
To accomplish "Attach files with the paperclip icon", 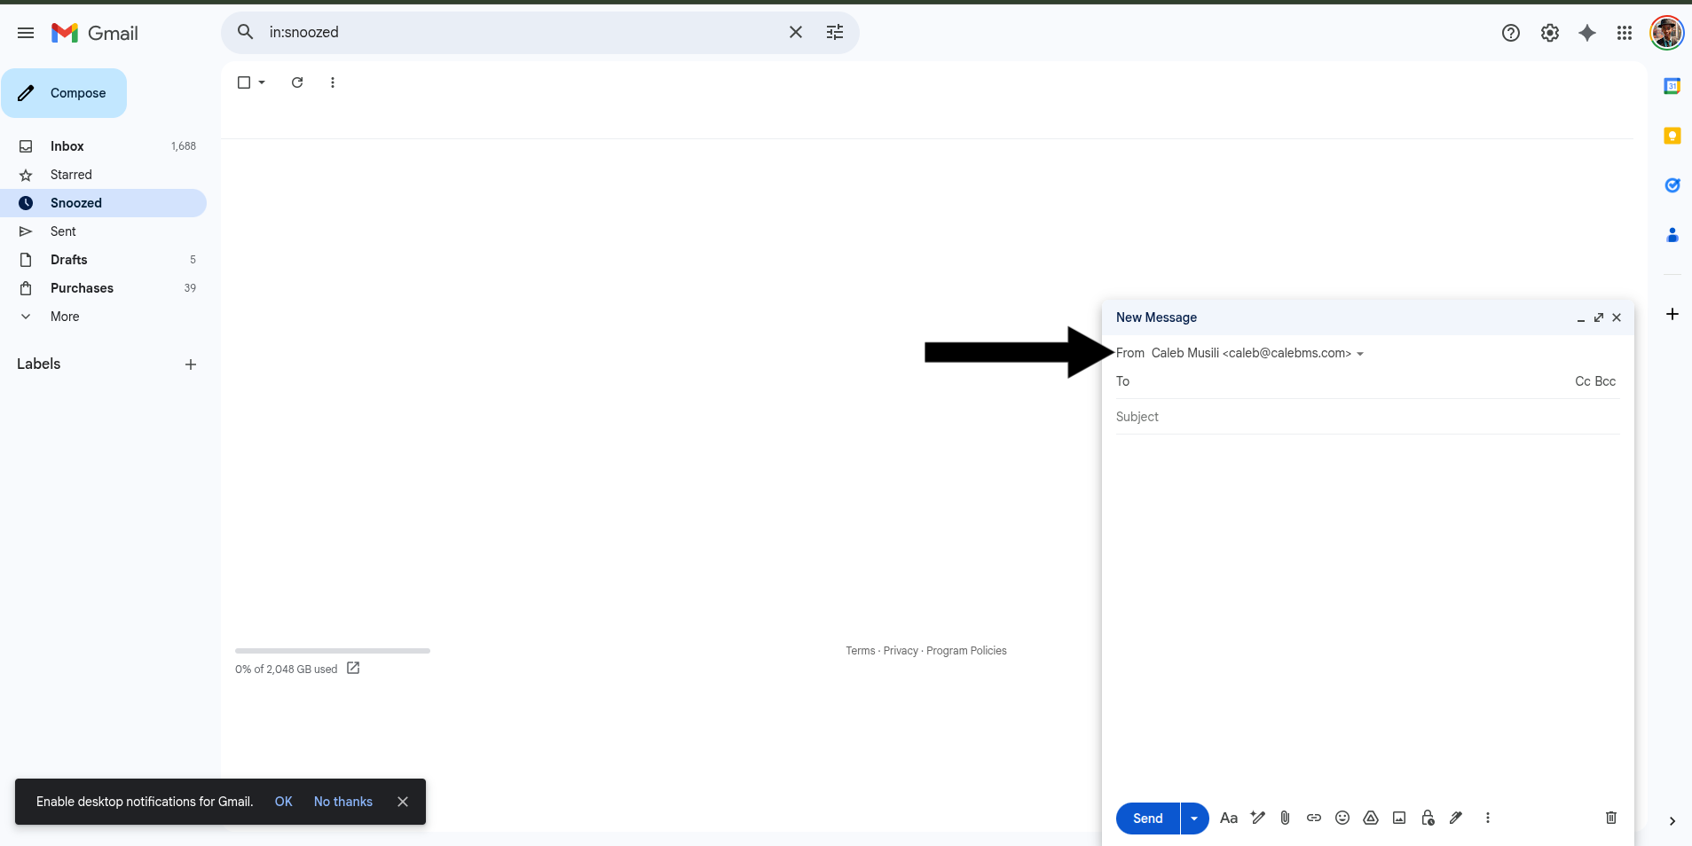I will pyautogui.click(x=1286, y=818).
